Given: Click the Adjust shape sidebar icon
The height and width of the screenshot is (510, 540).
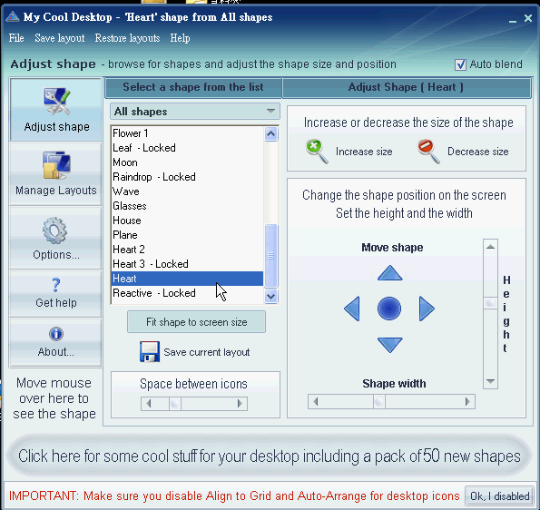Looking at the screenshot, I should tap(56, 102).
